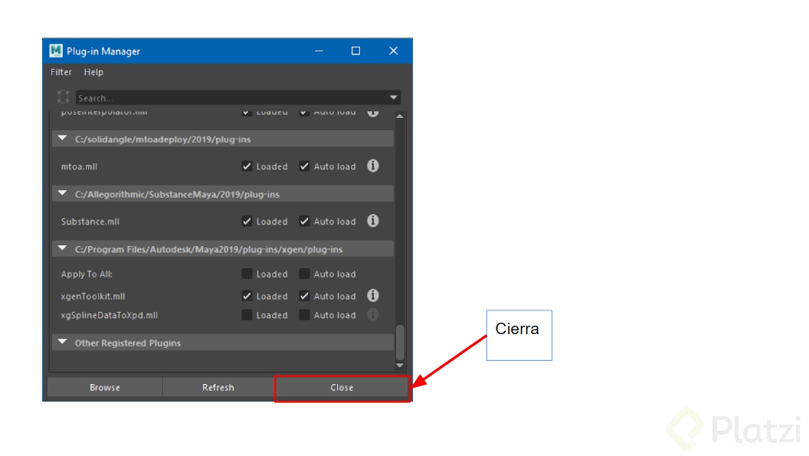
Task: Click the Maya logo in title bar
Action: (x=56, y=51)
